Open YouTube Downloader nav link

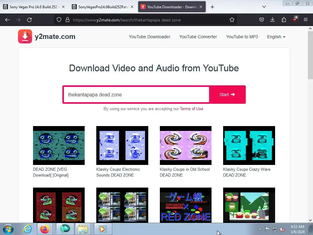(x=149, y=37)
